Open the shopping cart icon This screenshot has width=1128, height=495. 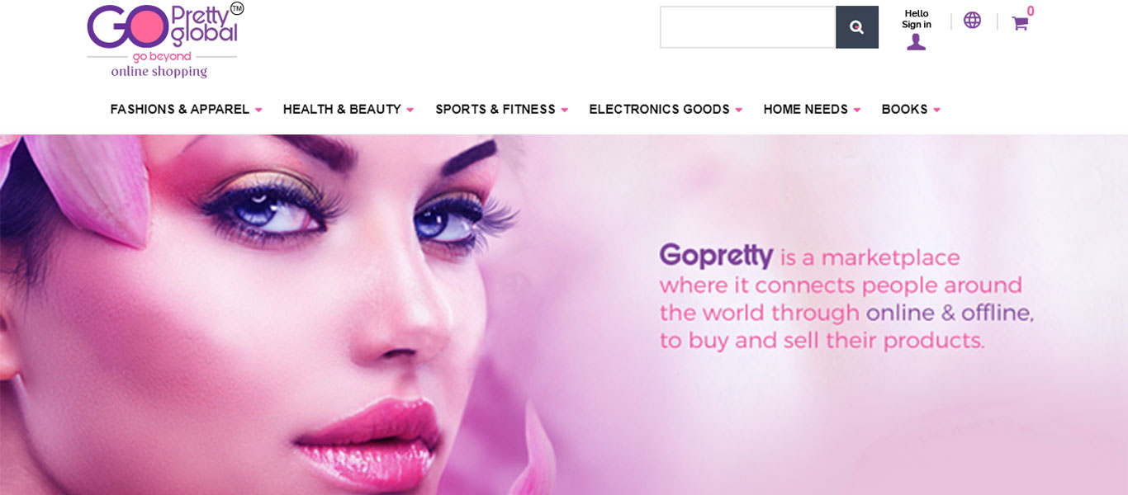(x=1020, y=23)
